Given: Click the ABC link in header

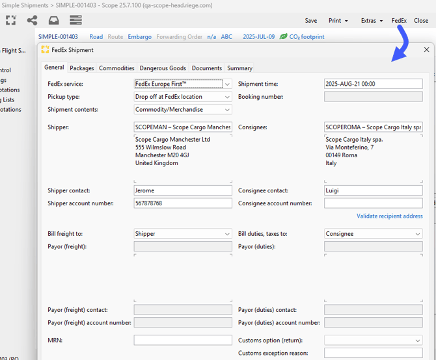Looking at the screenshot, I should [226, 36].
